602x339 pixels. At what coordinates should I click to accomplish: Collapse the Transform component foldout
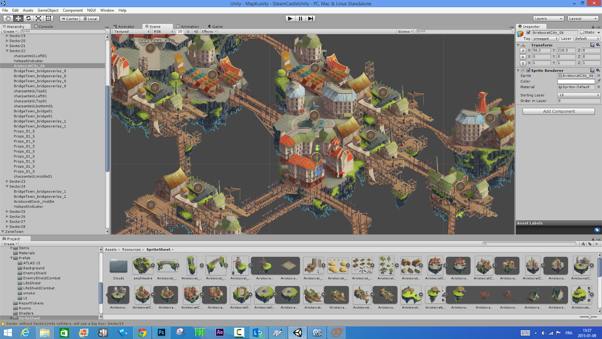point(518,45)
